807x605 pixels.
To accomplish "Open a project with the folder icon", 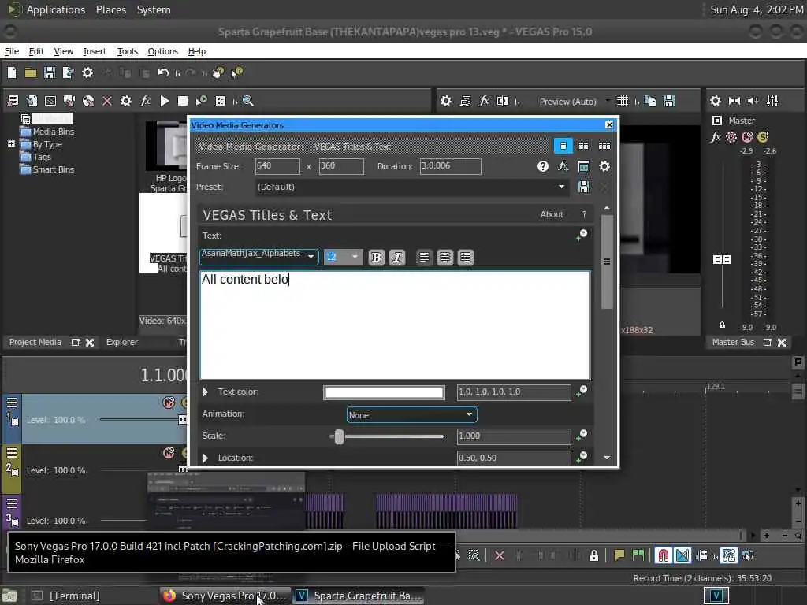I will [31, 72].
